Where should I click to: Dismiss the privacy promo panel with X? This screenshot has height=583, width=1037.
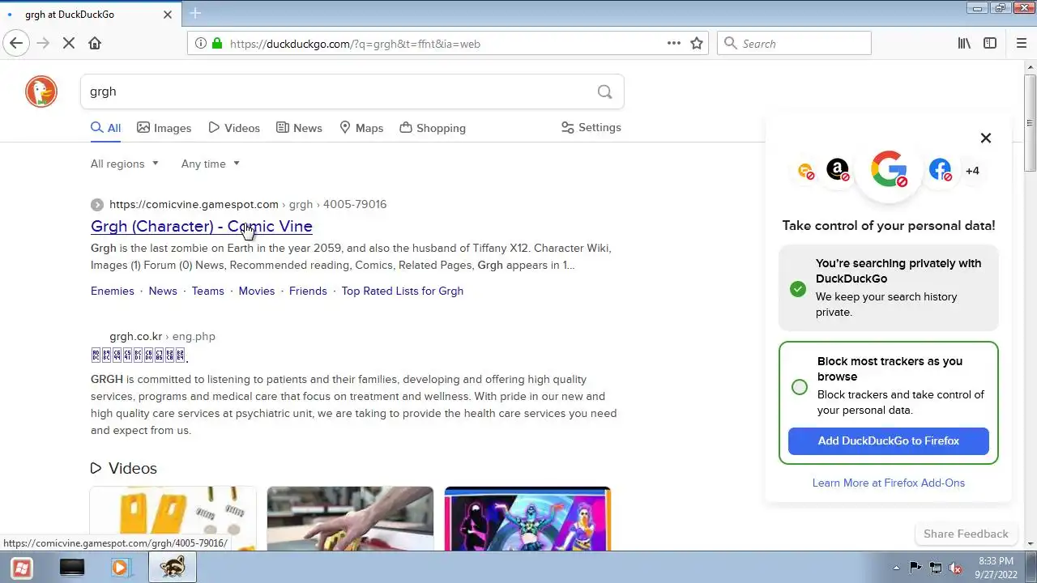click(x=986, y=138)
